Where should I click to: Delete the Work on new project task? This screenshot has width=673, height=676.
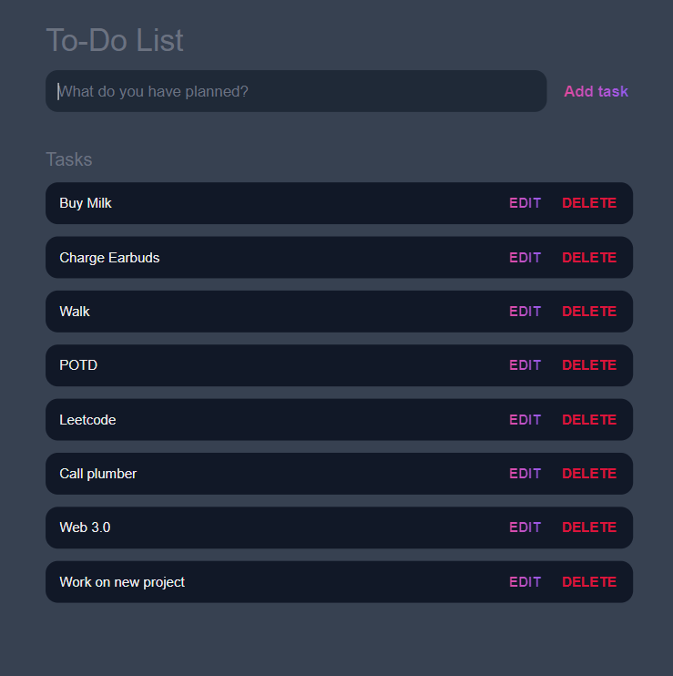(x=589, y=582)
